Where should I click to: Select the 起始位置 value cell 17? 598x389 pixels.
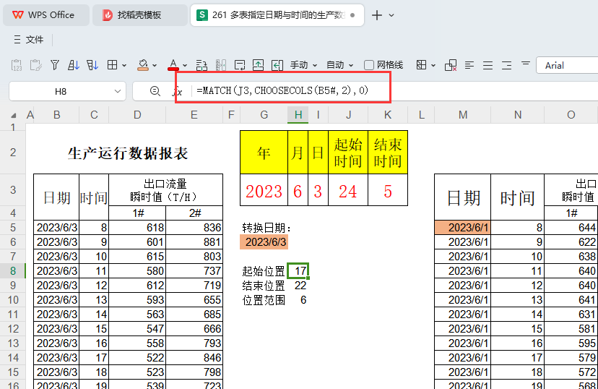(298, 271)
